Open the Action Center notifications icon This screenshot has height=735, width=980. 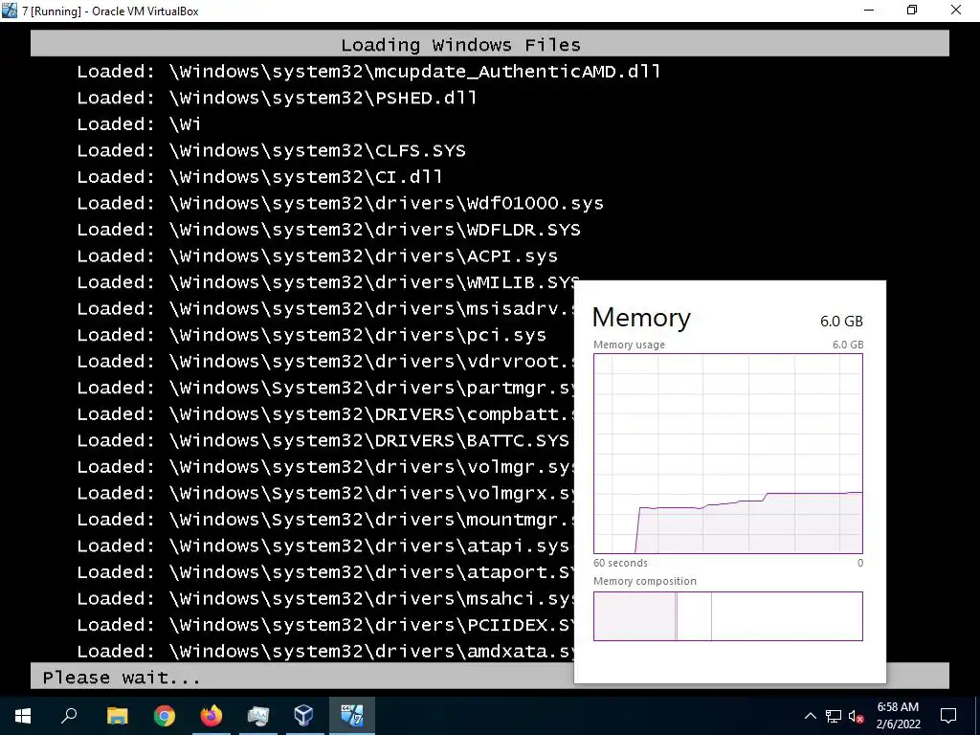[948, 716]
